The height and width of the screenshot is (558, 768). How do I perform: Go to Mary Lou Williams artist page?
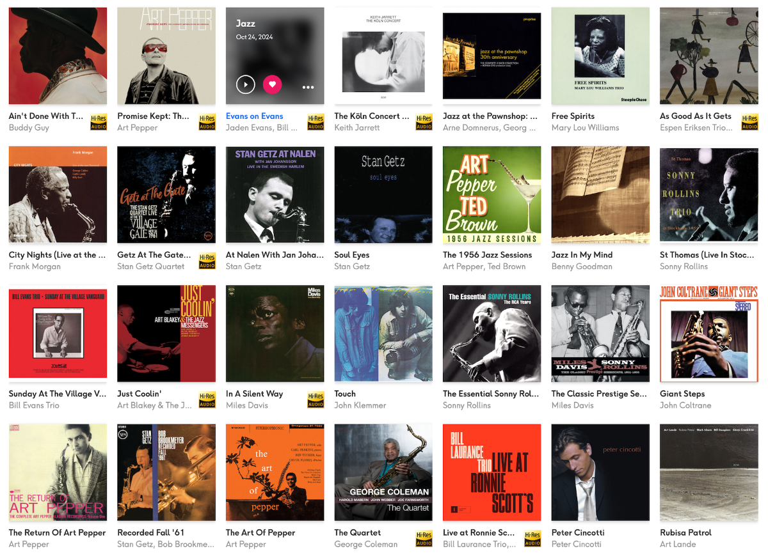coord(586,128)
